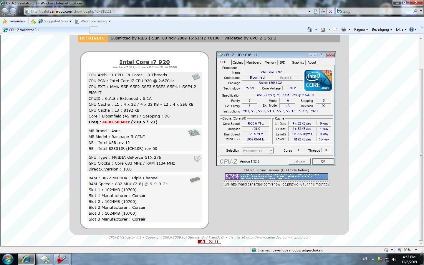
Task: Click the Compatibility View icon in address bar
Action: tap(316, 11)
